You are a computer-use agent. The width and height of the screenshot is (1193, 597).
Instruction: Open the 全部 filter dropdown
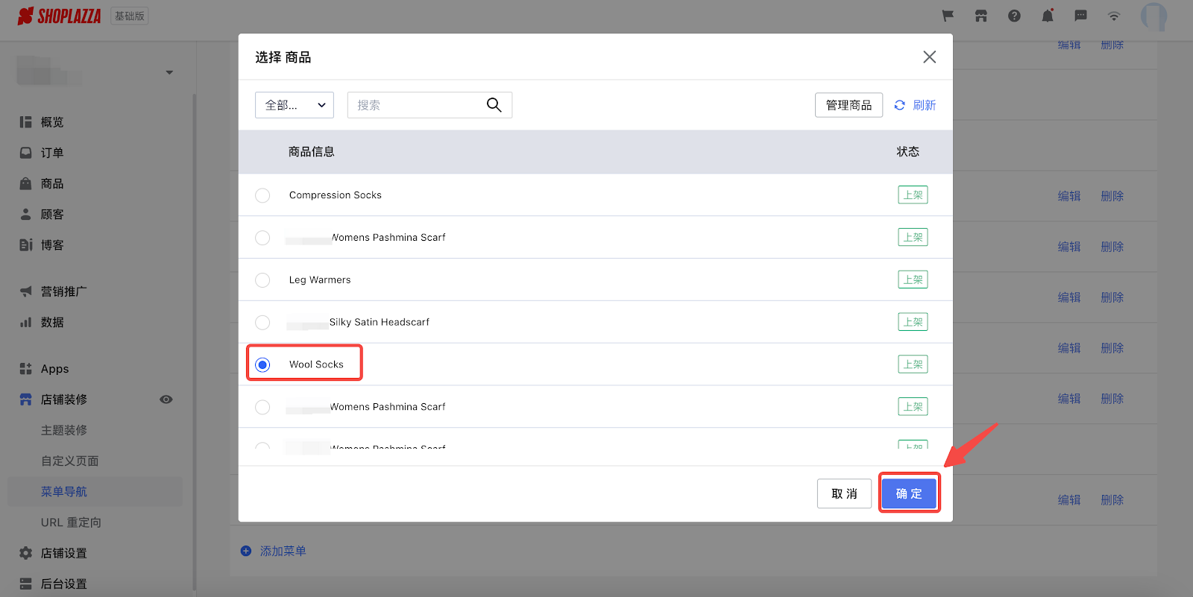click(x=295, y=105)
